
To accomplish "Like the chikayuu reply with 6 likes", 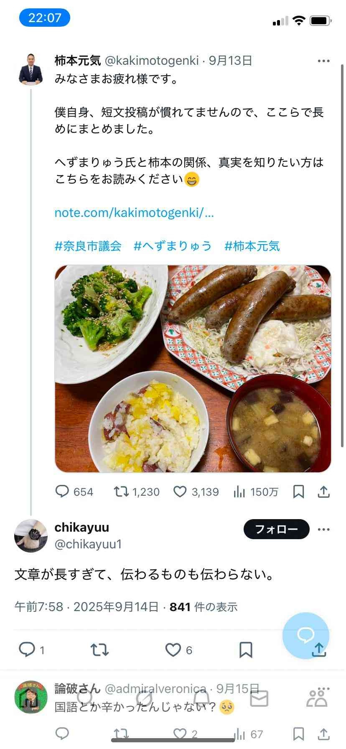I will pos(173,650).
